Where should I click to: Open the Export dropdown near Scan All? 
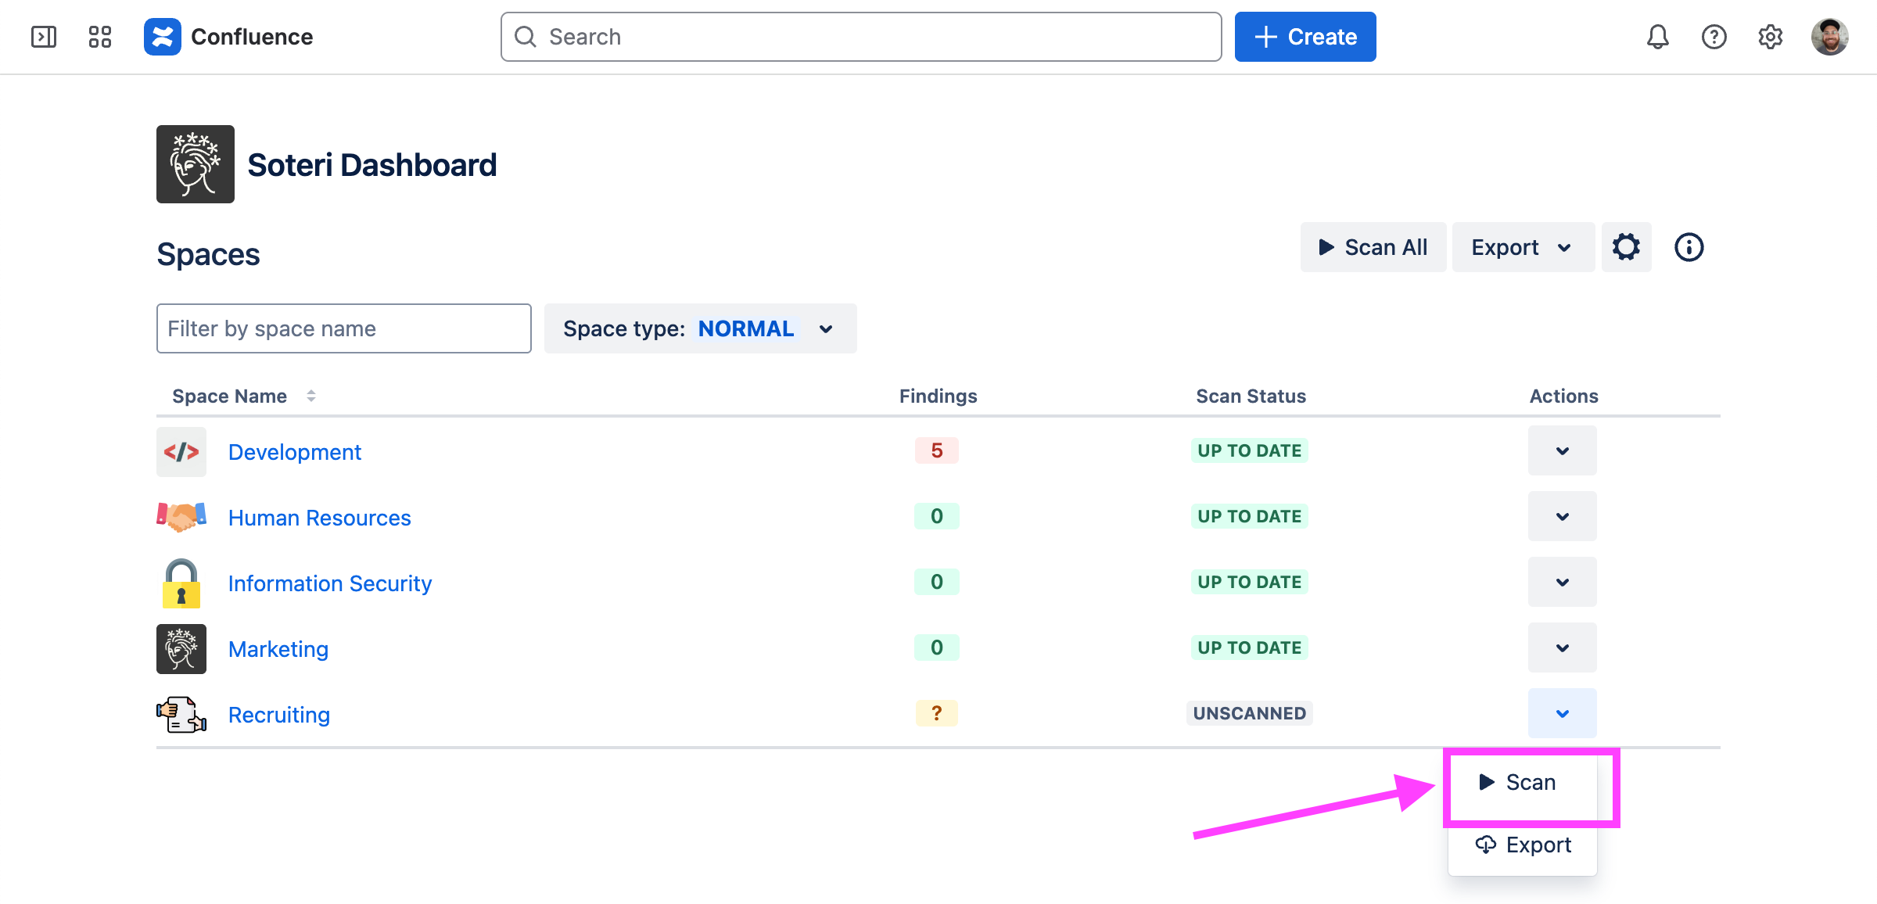click(1522, 247)
